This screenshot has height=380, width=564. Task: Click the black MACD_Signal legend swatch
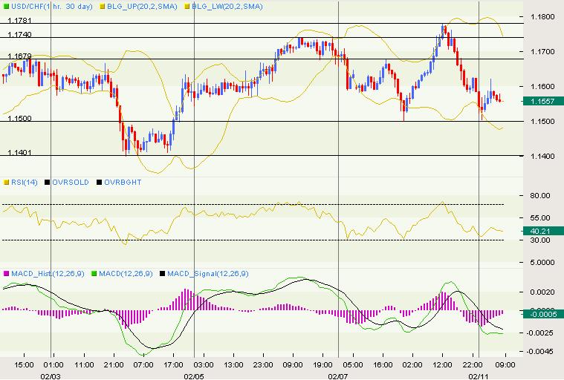[162, 274]
